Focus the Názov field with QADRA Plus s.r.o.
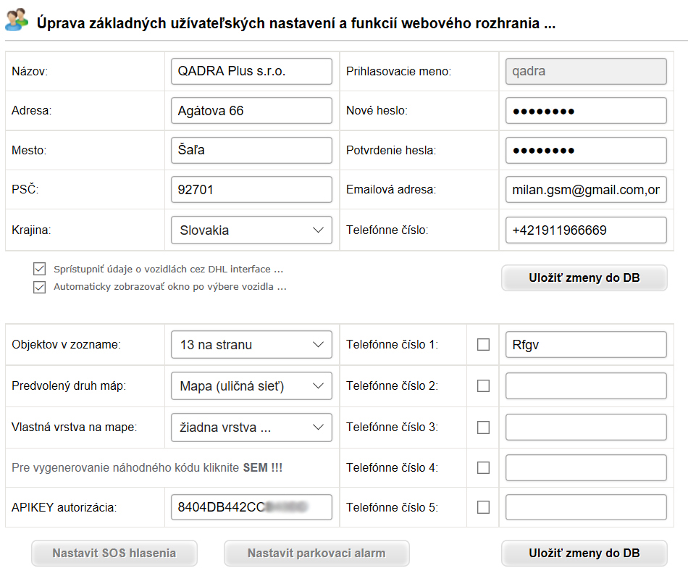This screenshot has width=688, height=584. pos(251,71)
